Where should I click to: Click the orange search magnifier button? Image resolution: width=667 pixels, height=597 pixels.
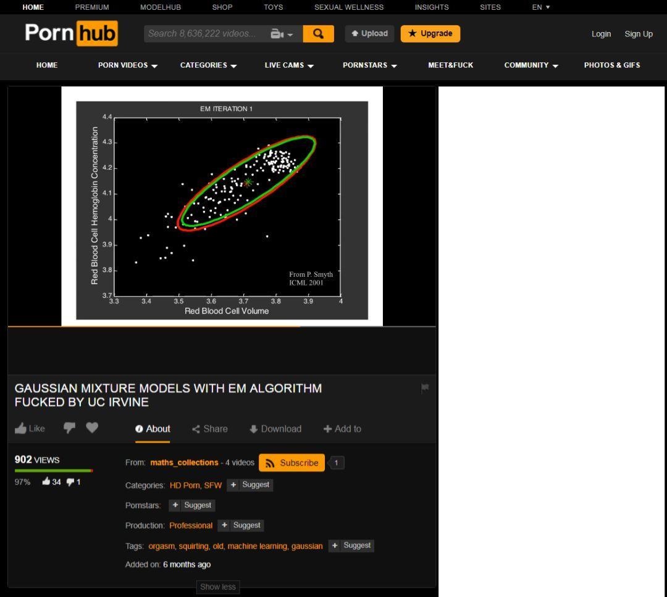tap(318, 34)
